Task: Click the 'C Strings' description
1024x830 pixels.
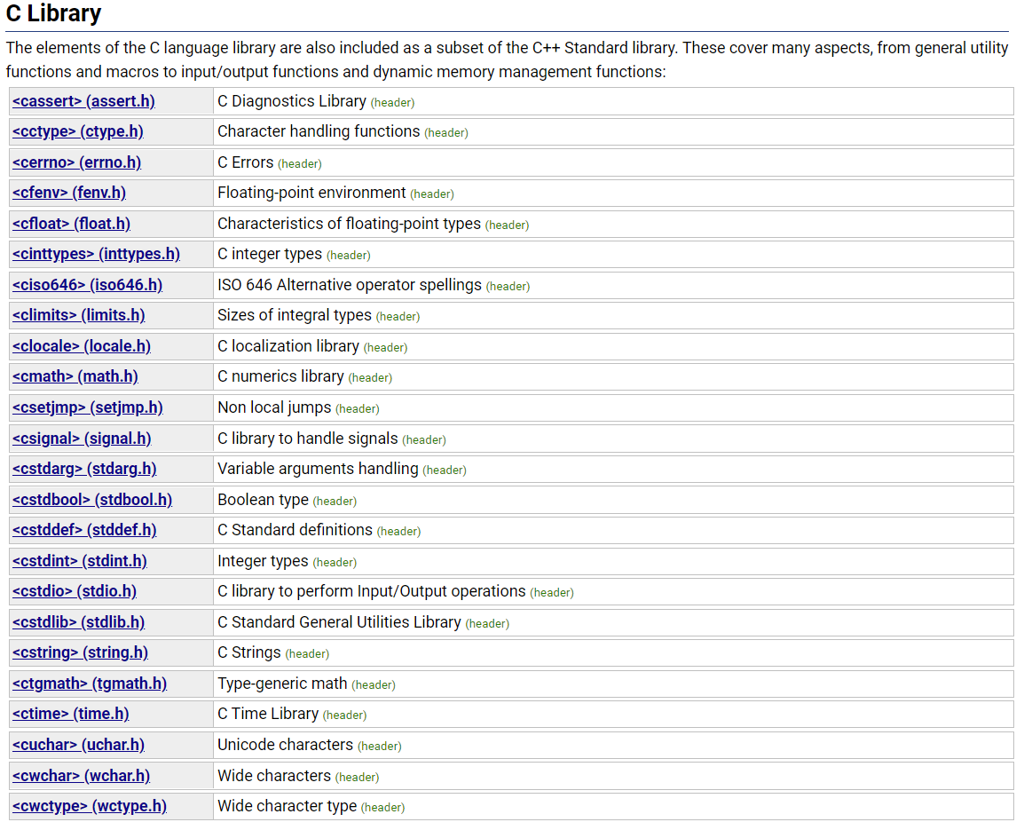Action: click(x=249, y=652)
